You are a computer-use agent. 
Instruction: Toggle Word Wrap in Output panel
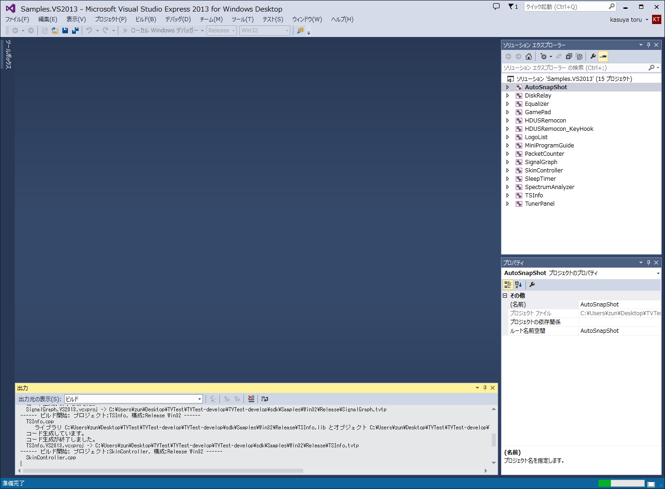point(265,399)
